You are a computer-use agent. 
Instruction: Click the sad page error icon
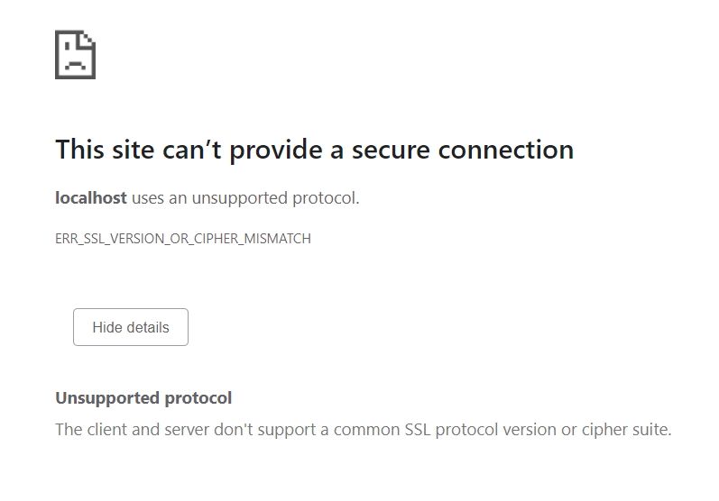coord(75,55)
